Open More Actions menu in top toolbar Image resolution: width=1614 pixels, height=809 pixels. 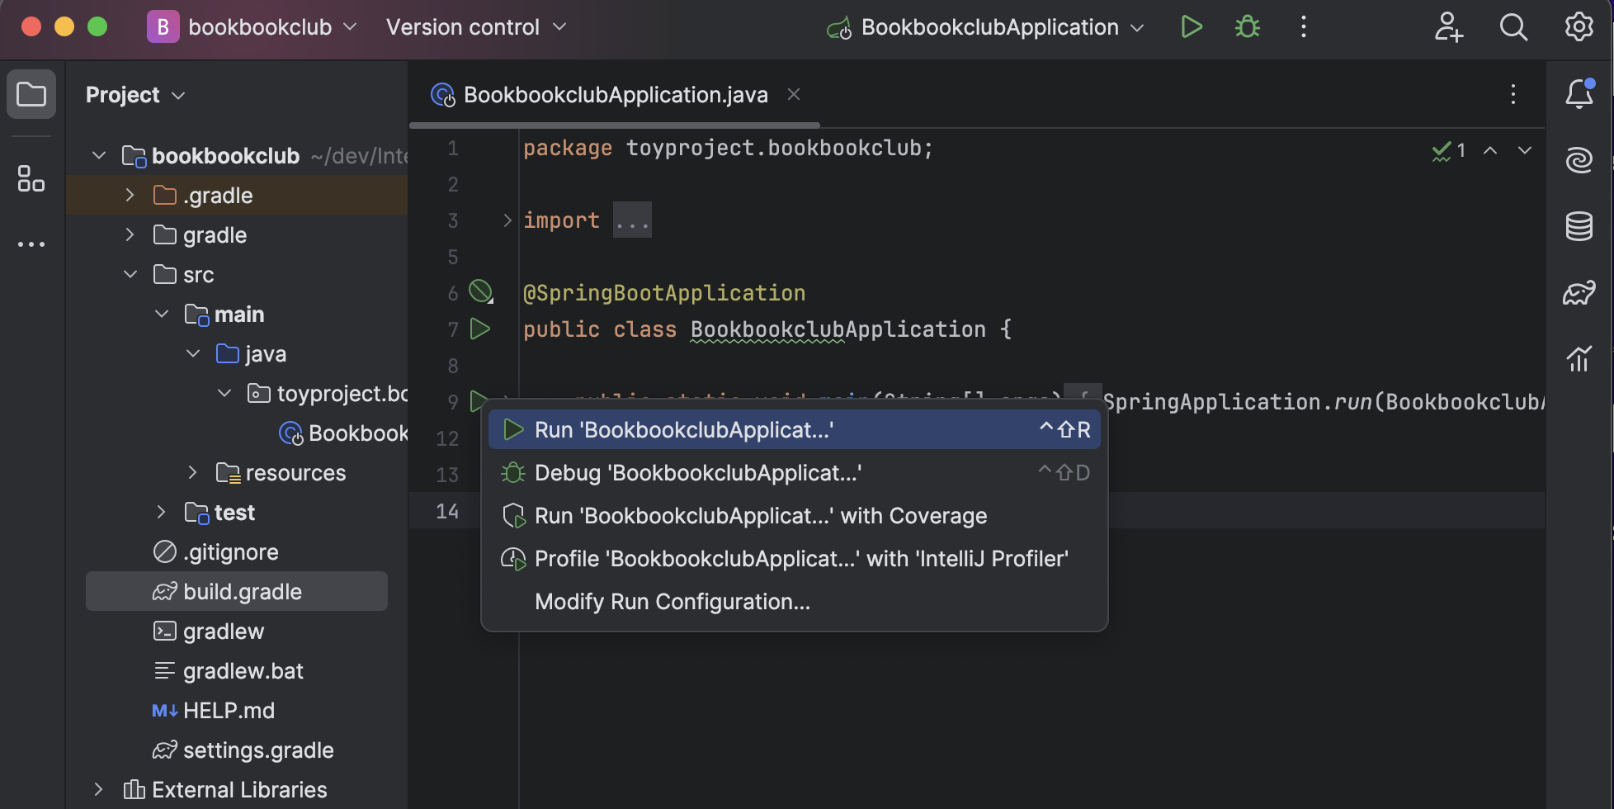point(1304,27)
